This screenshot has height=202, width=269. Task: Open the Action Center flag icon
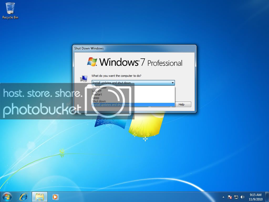pyautogui.click(x=230, y=197)
